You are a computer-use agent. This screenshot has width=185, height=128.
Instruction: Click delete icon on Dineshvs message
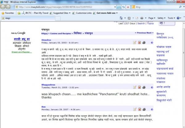pos(139,42)
